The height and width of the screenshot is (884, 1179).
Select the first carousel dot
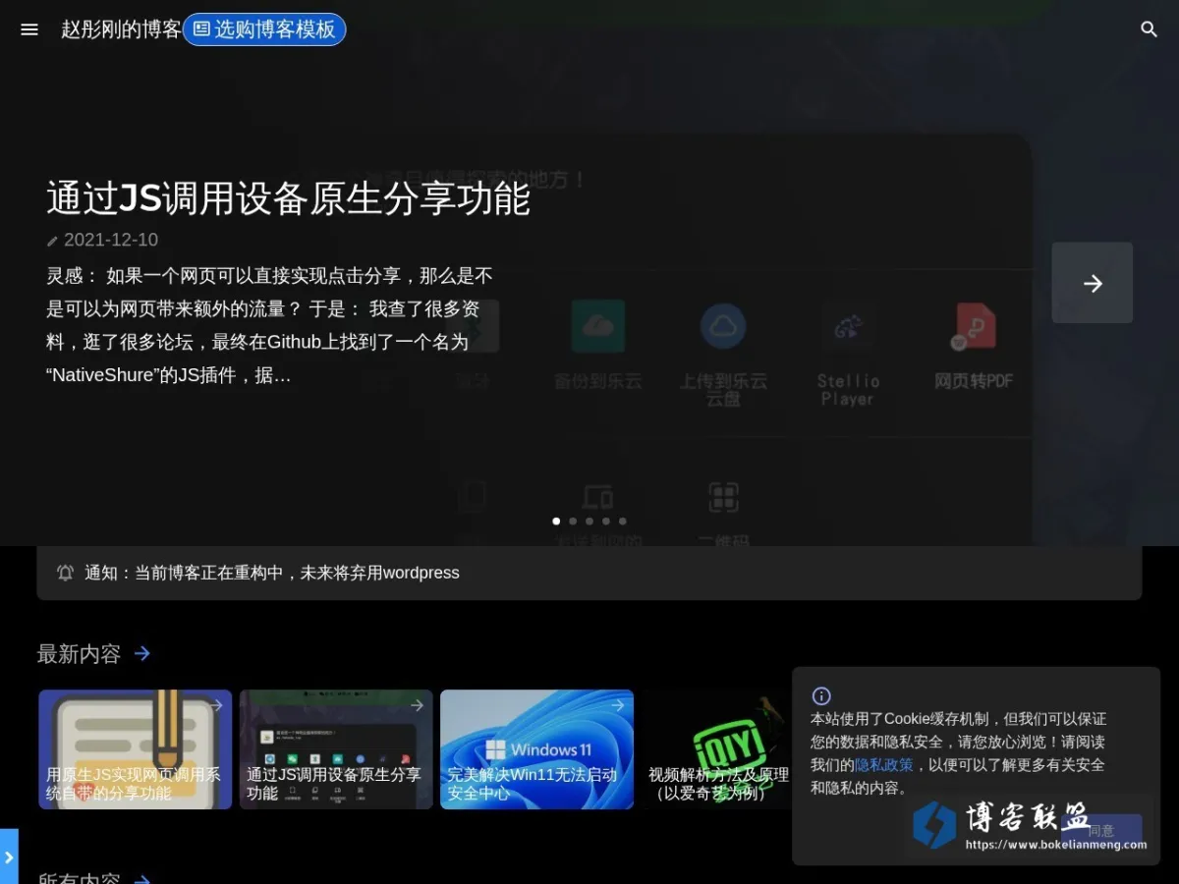[x=556, y=522]
